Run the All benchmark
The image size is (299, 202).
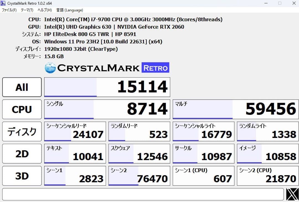click(22, 87)
